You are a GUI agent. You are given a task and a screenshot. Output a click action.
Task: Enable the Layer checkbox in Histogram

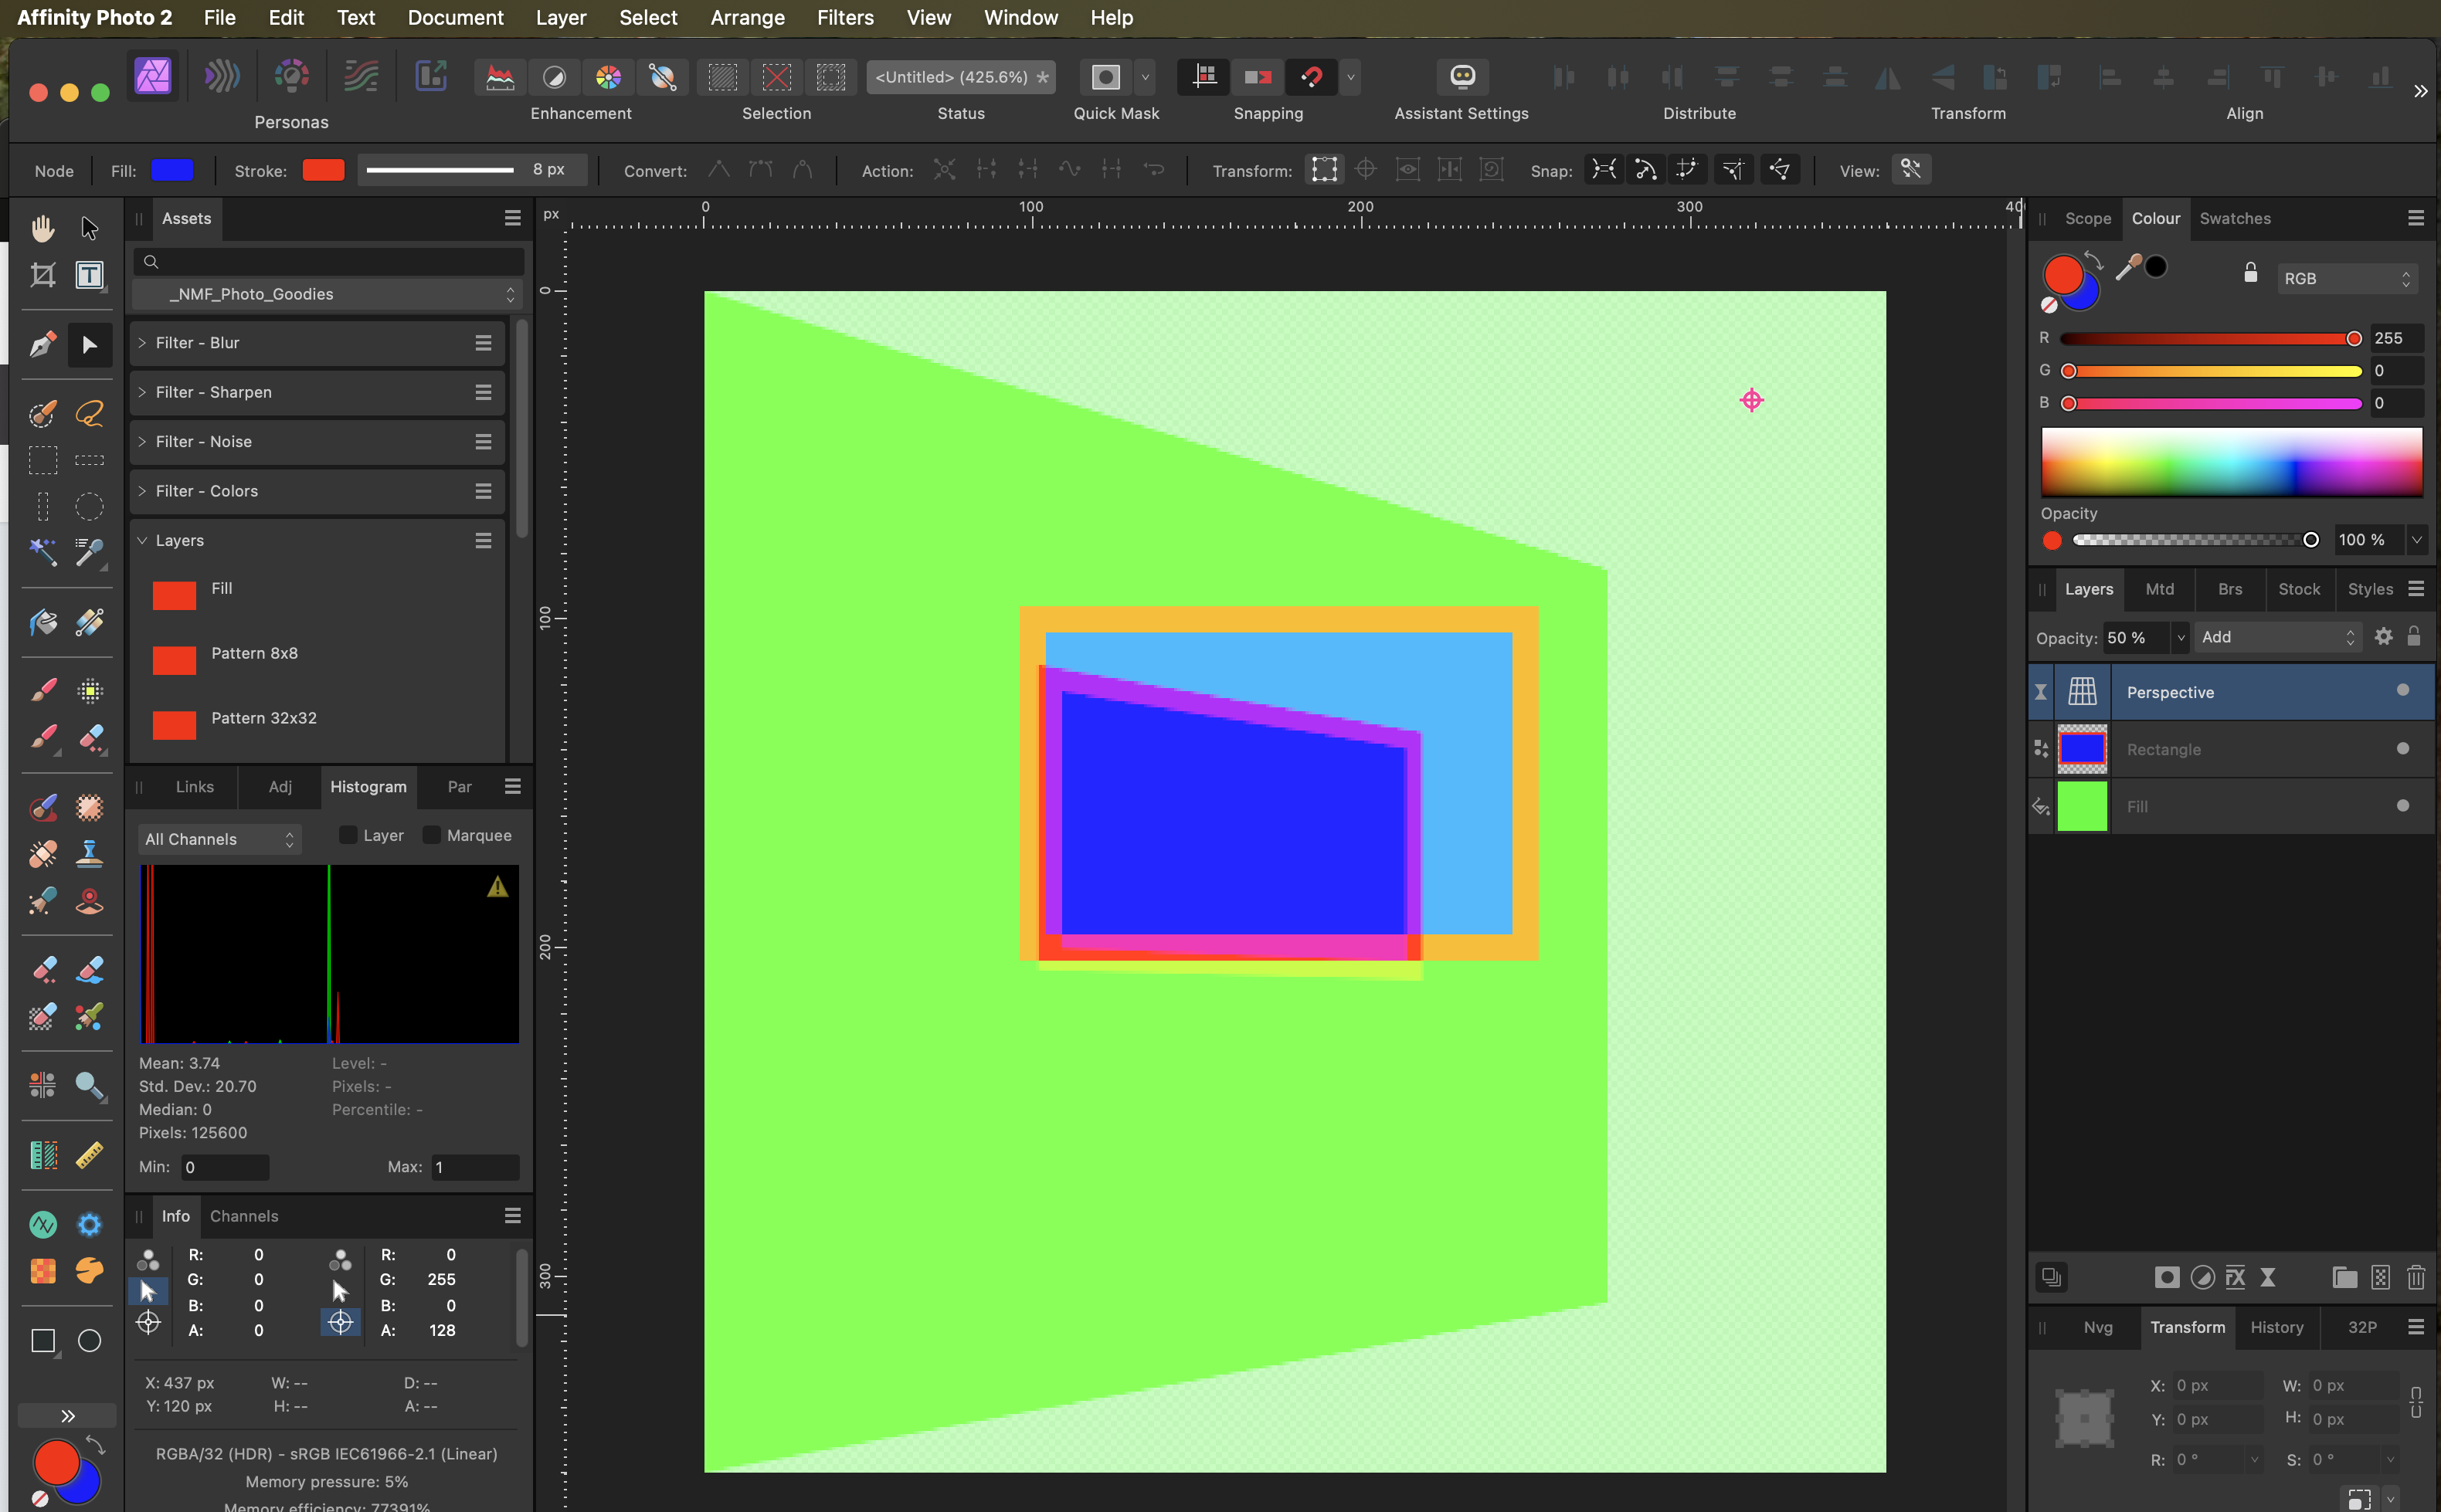pos(348,835)
